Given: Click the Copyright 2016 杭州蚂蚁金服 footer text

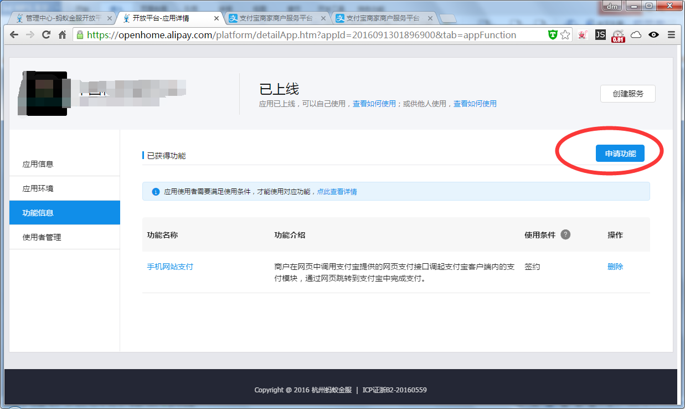Looking at the screenshot, I should 303,390.
